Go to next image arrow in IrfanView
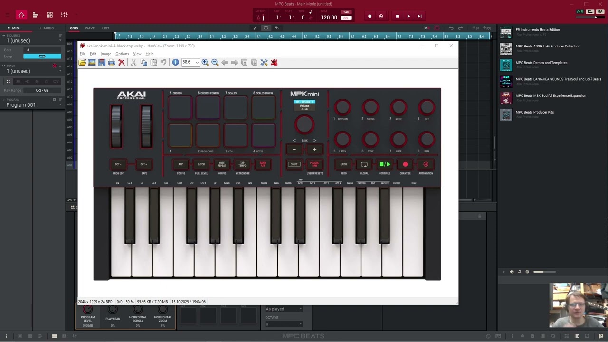The width and height of the screenshot is (608, 342). click(235, 63)
